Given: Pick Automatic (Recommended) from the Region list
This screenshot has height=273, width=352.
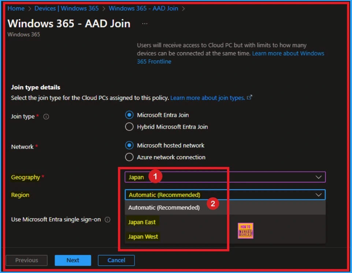Looking at the screenshot, I should (x=225, y=208).
